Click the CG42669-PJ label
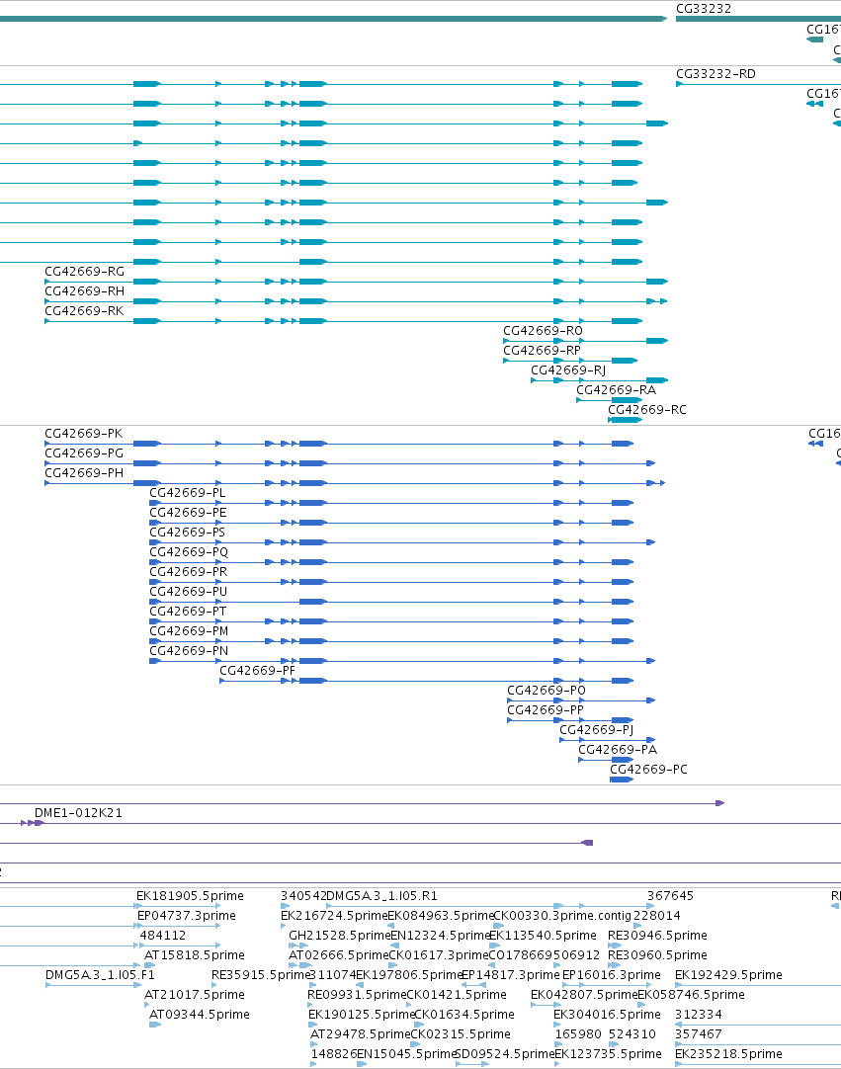841x1069 pixels. point(597,730)
